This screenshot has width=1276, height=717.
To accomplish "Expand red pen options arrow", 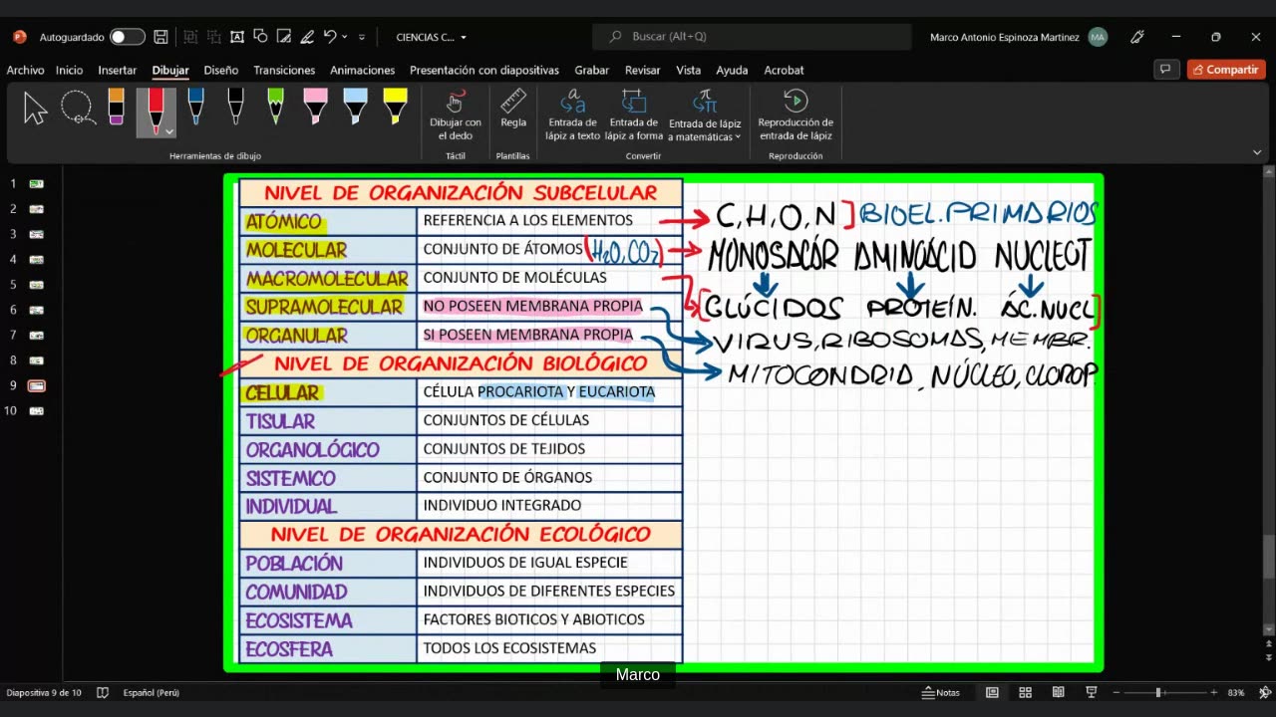I will point(169,131).
